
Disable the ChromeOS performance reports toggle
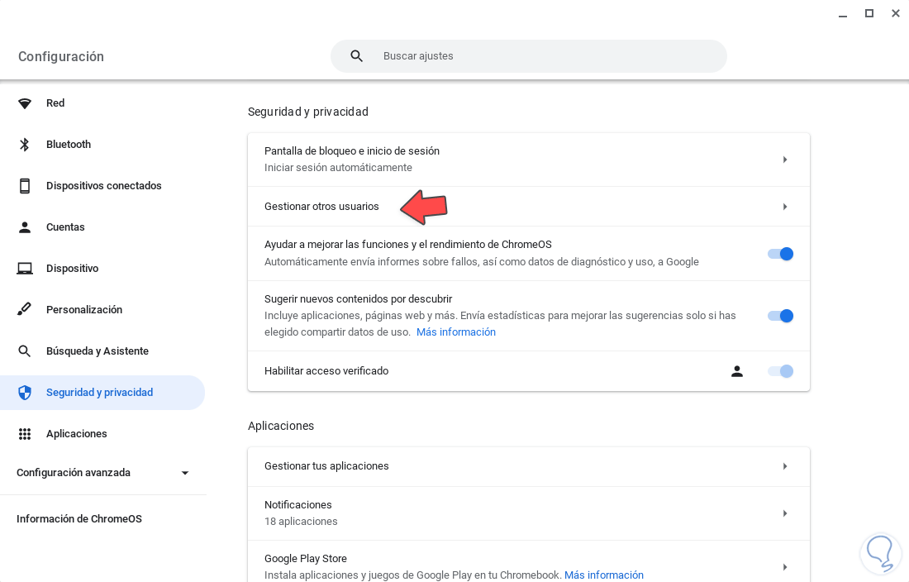(x=780, y=254)
